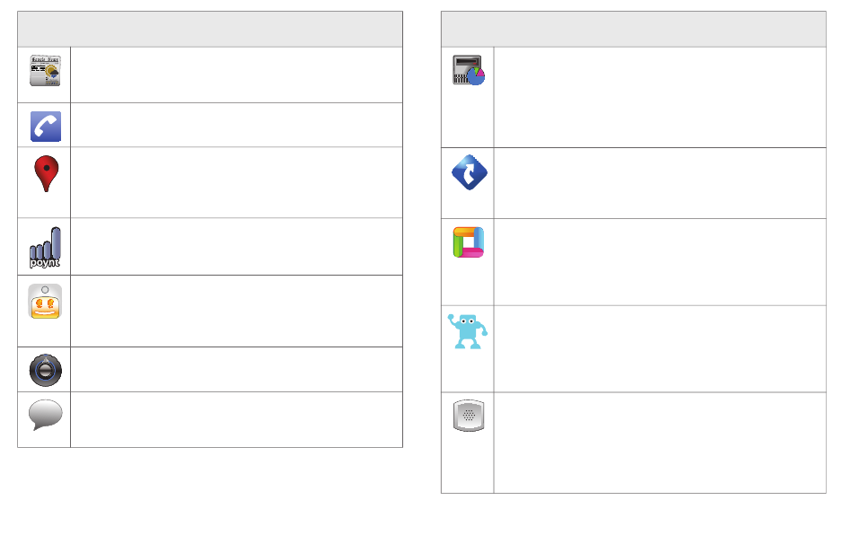Tap the blue Phone handset icon
This screenshot has width=853, height=544.
click(x=46, y=127)
